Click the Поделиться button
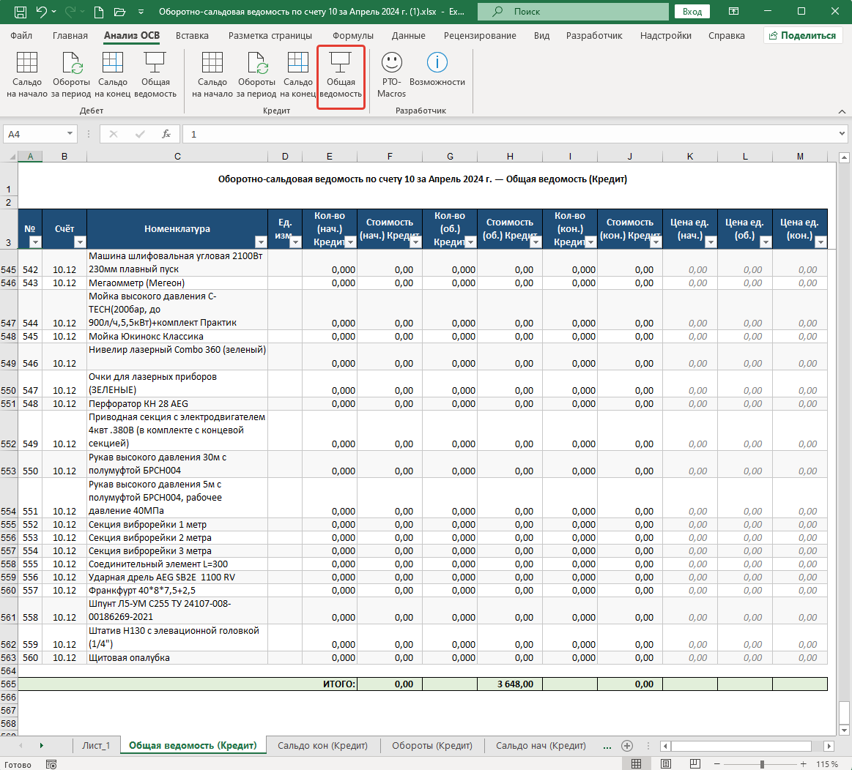 point(803,35)
